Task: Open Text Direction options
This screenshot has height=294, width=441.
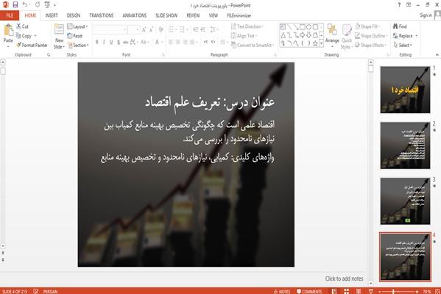Action: 247,26
